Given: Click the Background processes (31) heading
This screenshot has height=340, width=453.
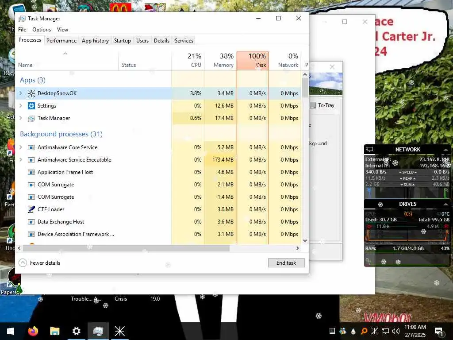Looking at the screenshot, I should [61, 134].
